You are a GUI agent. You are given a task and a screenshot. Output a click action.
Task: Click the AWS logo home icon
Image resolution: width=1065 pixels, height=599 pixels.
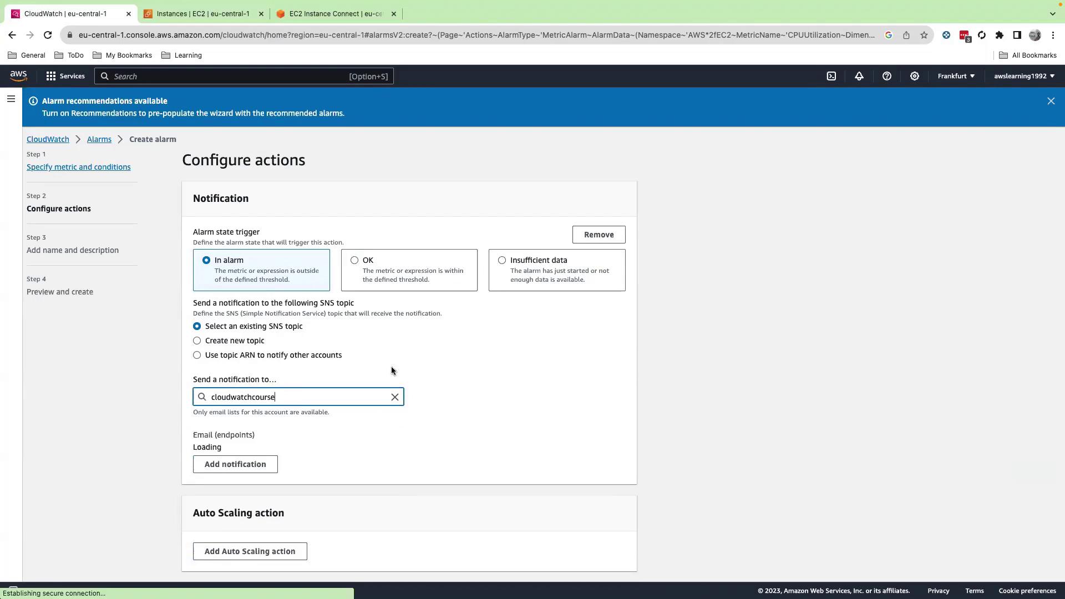18,76
